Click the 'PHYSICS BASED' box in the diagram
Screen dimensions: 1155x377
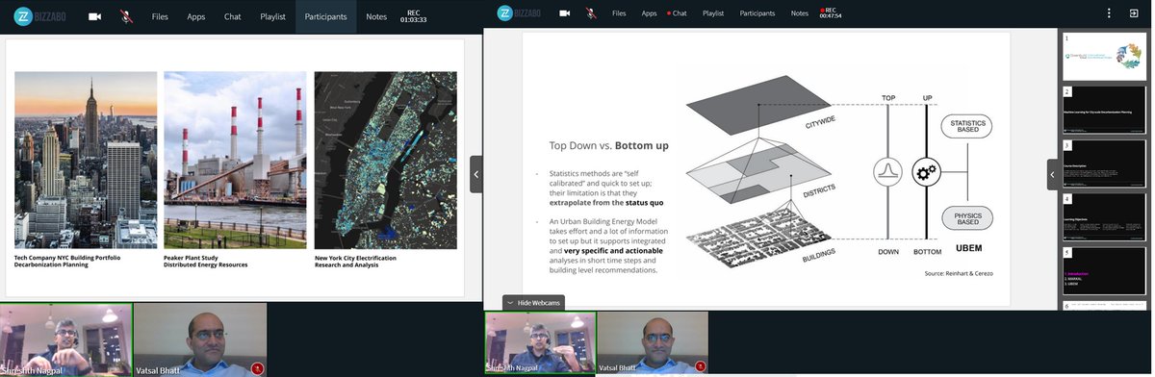[x=966, y=218]
